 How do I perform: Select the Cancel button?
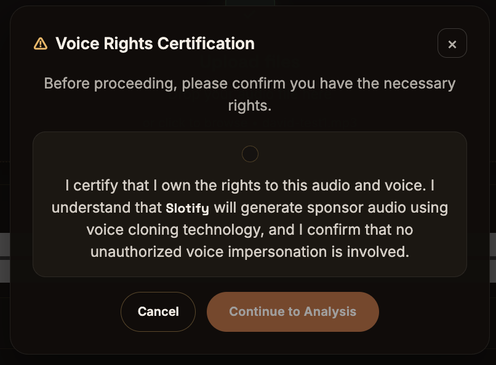(x=158, y=312)
